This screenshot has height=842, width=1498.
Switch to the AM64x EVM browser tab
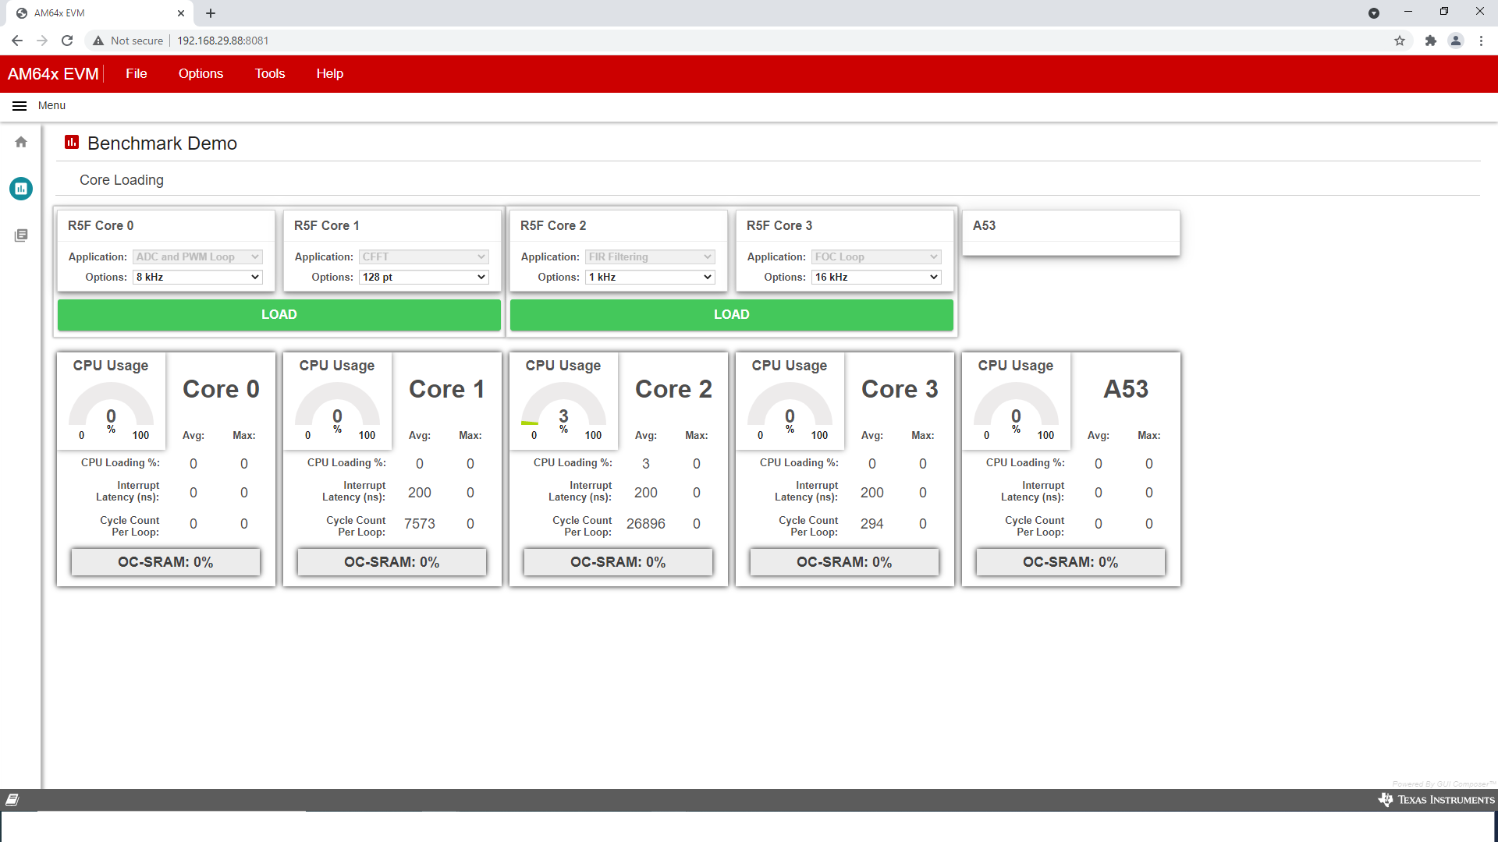(94, 13)
